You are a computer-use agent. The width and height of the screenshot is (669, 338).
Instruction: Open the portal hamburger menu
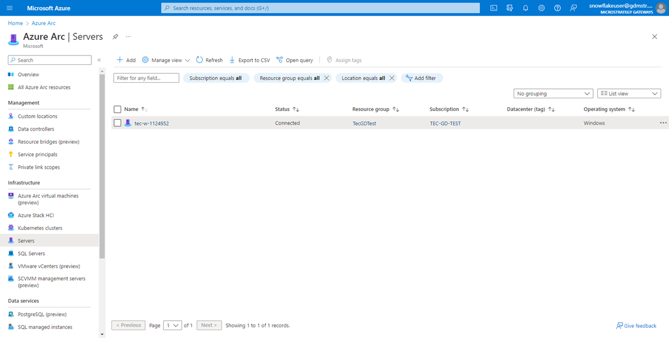[x=10, y=8]
